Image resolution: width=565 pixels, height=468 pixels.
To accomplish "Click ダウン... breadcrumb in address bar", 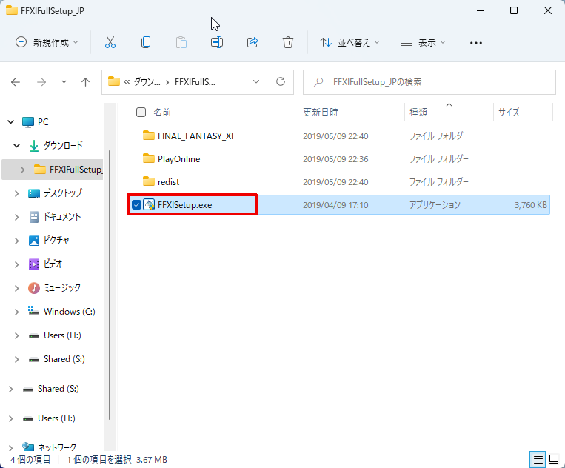I will click(x=147, y=81).
